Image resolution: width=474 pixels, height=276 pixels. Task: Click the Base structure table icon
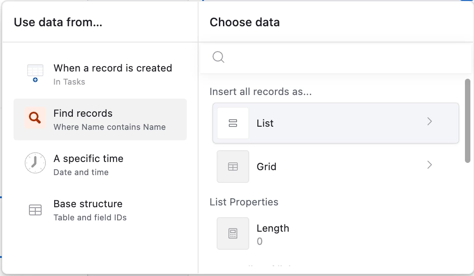coord(35,210)
